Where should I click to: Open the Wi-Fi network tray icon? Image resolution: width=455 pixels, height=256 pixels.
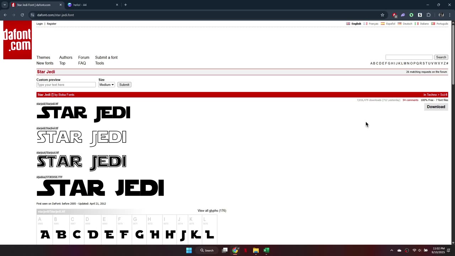coord(414,250)
